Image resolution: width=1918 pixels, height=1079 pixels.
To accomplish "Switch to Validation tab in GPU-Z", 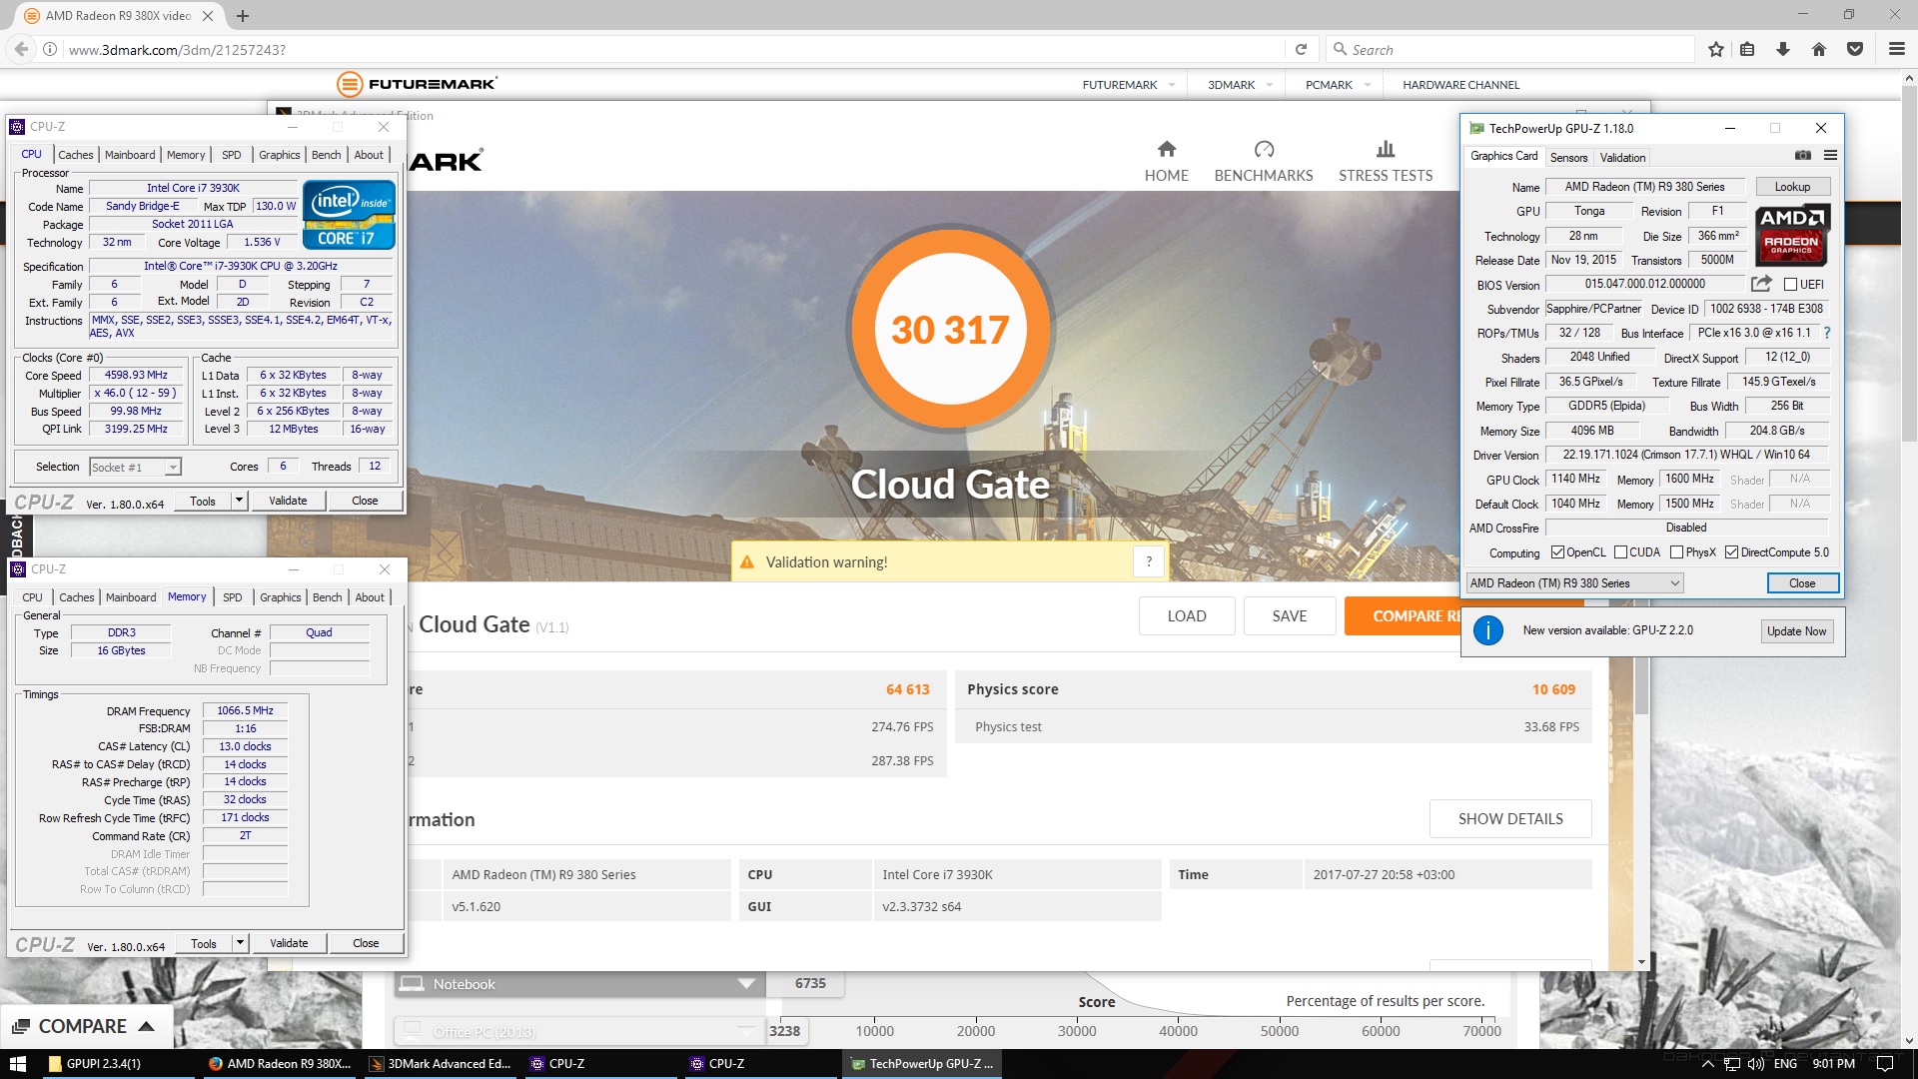I will pyautogui.click(x=1622, y=158).
